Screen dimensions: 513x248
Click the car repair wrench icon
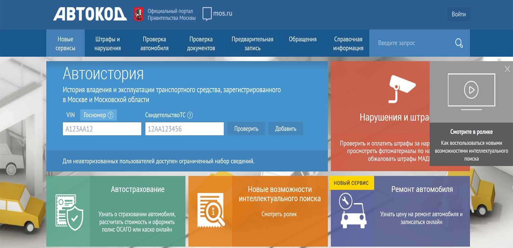[353, 211]
